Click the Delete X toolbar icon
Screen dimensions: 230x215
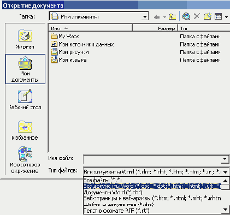[x=197, y=16]
